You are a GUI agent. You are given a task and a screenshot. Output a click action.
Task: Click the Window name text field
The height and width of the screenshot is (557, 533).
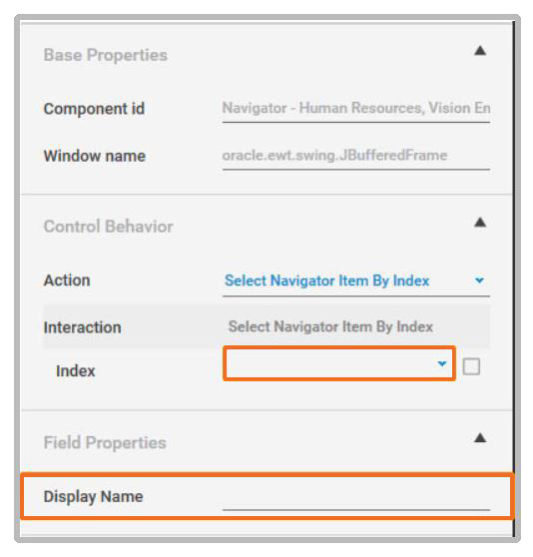(355, 157)
